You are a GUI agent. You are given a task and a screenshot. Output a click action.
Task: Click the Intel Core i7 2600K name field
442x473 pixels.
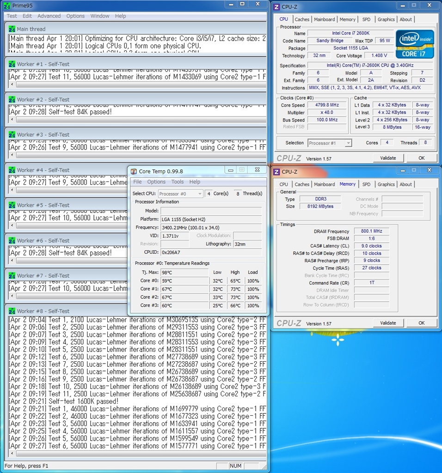pos(350,33)
